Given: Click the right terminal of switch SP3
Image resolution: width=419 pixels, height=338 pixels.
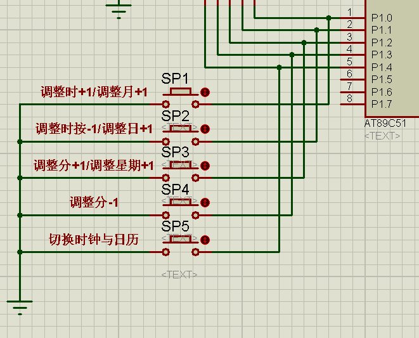Looking at the screenshot, I should click(x=196, y=178).
